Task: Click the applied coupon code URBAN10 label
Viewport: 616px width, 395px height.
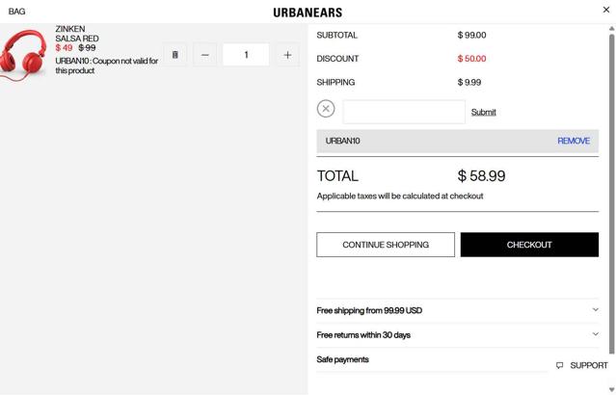Action: [342, 141]
